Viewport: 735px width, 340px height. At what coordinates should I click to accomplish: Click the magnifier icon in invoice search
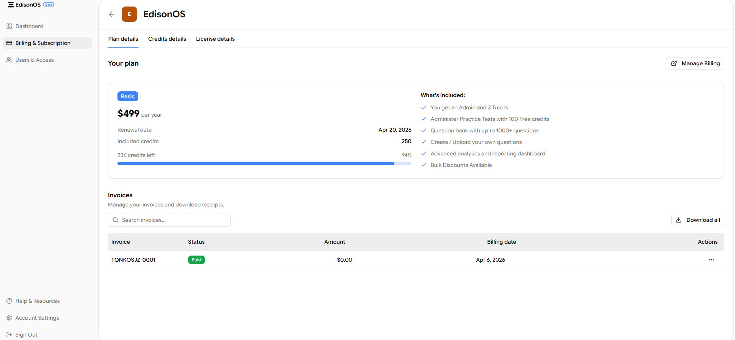(116, 220)
